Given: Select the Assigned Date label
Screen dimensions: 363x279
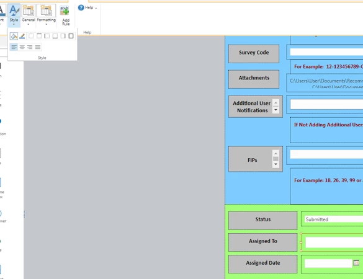Looking at the screenshot, I should [262, 264].
